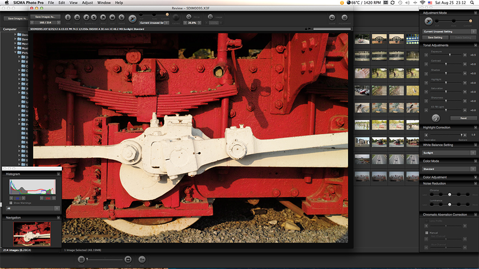Open the View menu

pyautogui.click(x=73, y=2)
